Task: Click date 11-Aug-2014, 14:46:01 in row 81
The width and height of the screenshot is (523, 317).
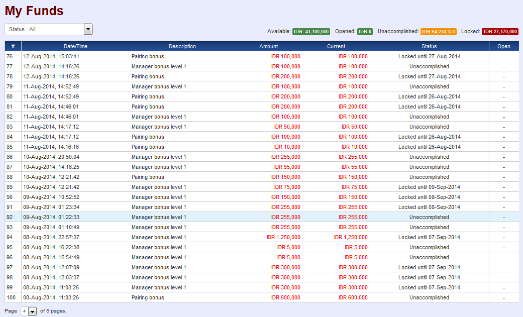Action: [x=51, y=107]
